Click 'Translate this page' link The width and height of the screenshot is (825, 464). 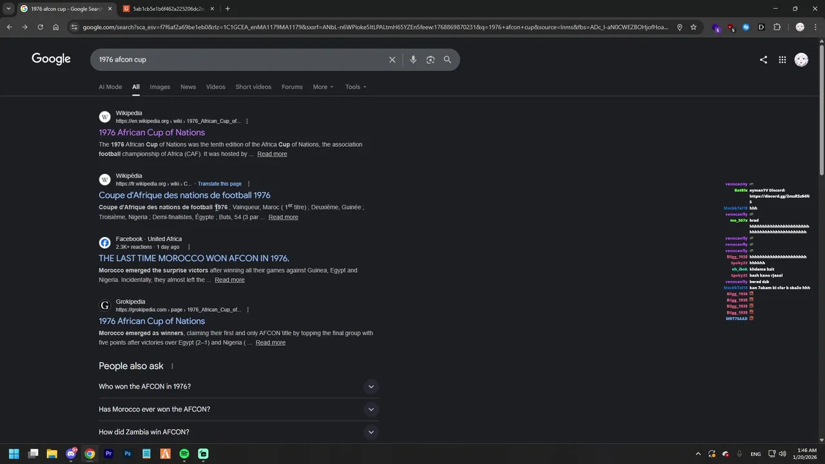220,184
